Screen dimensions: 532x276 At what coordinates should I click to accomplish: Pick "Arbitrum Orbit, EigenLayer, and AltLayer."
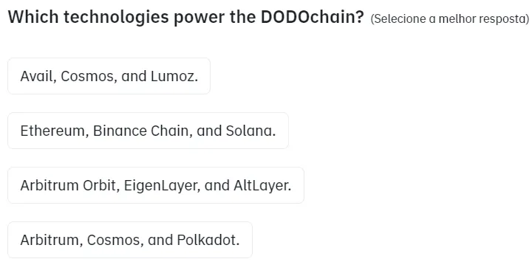(156, 185)
